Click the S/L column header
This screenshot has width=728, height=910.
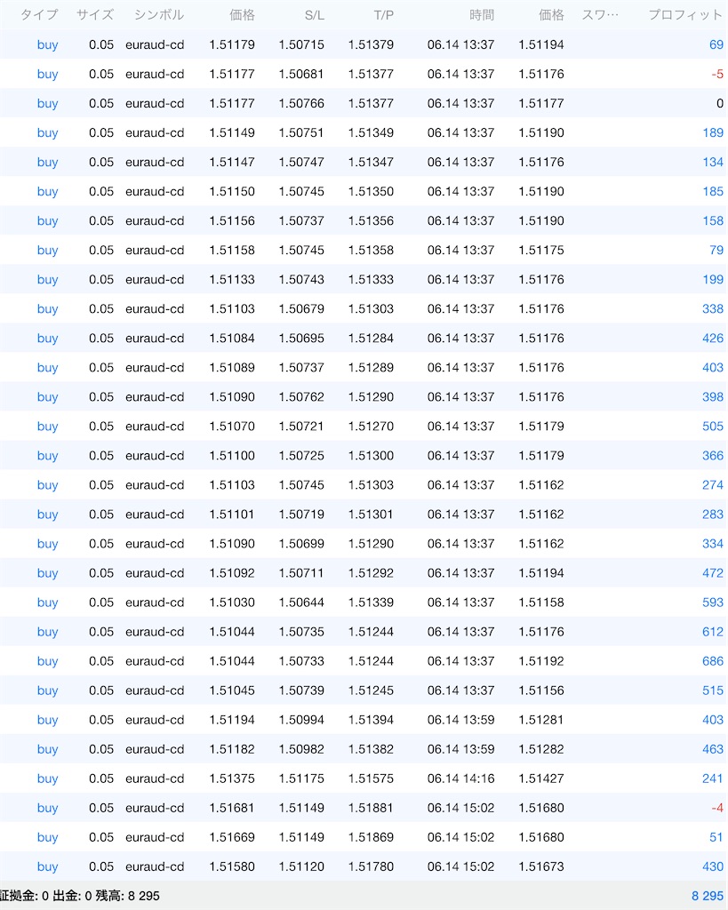314,15
